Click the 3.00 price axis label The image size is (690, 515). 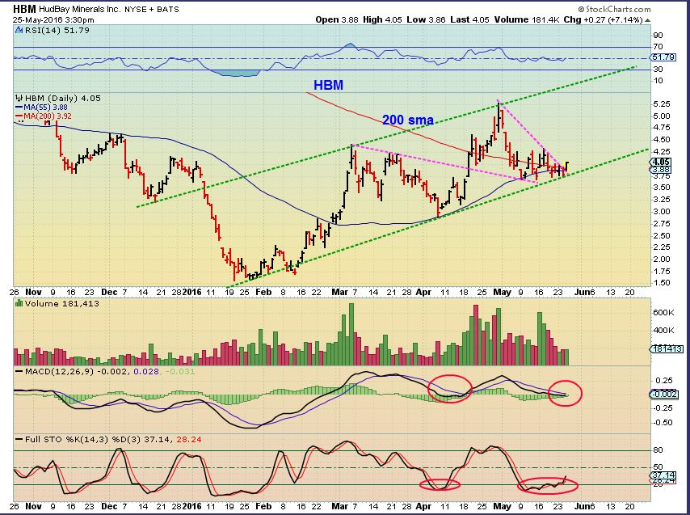coord(663,211)
